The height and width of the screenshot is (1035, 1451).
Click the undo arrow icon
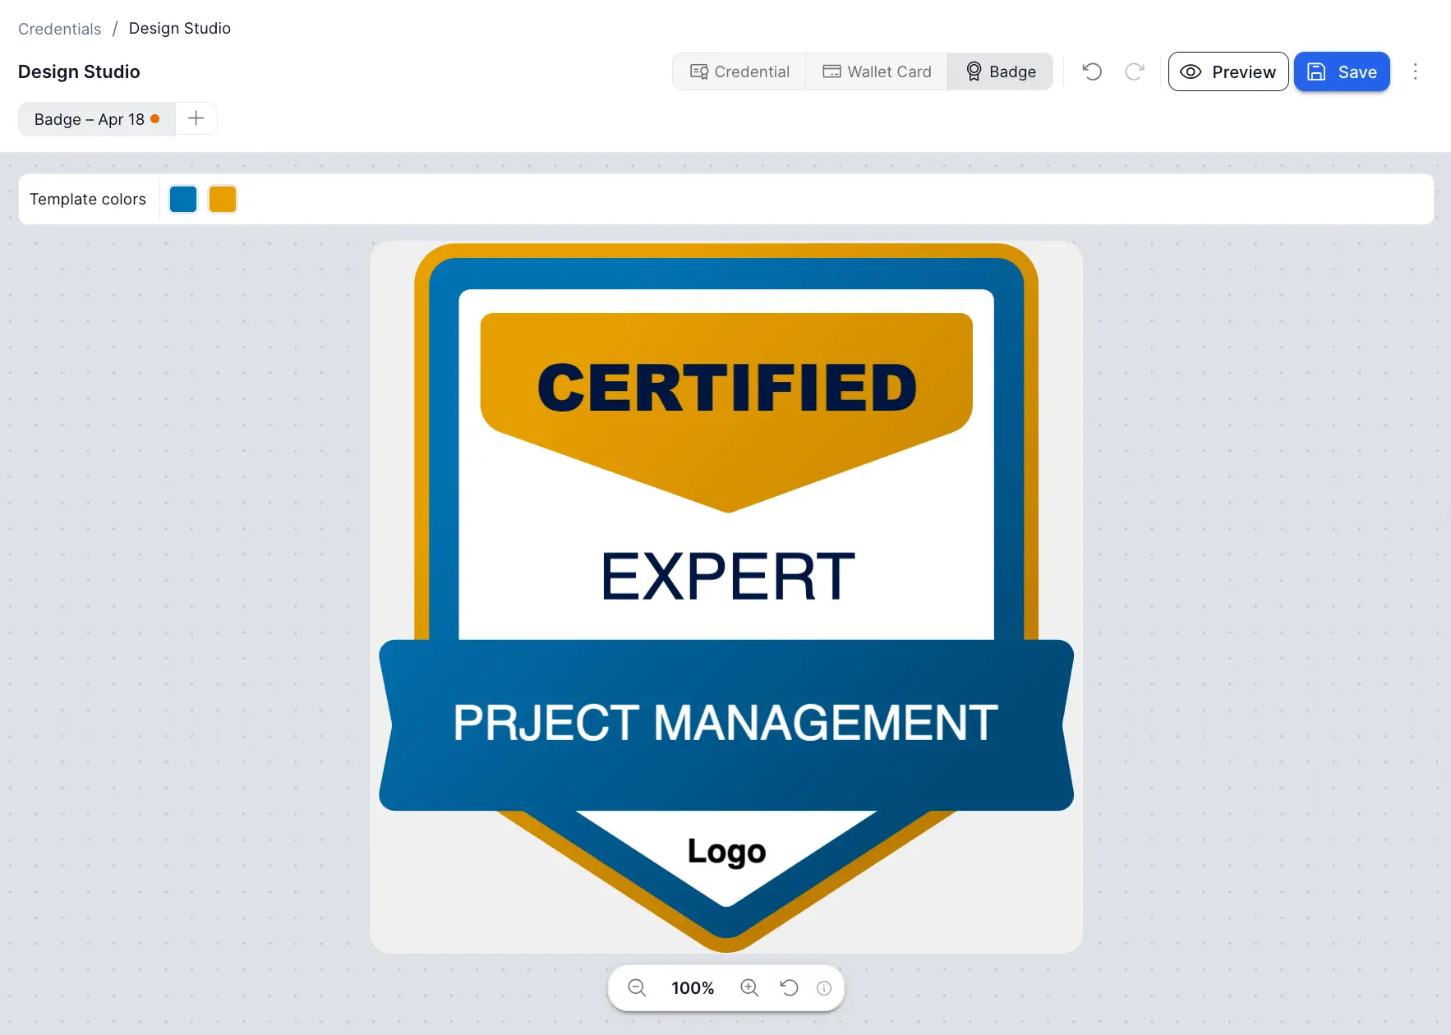[x=1091, y=71]
